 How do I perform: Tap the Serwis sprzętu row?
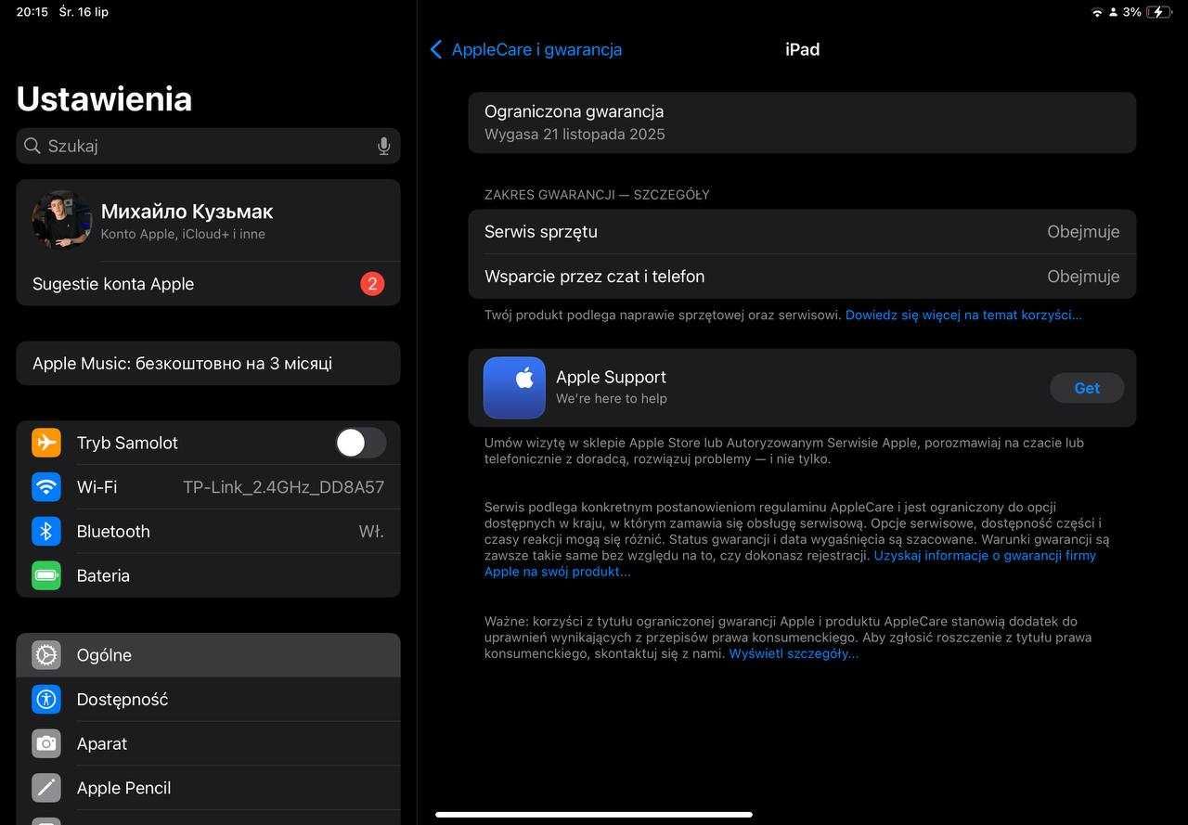(x=802, y=232)
